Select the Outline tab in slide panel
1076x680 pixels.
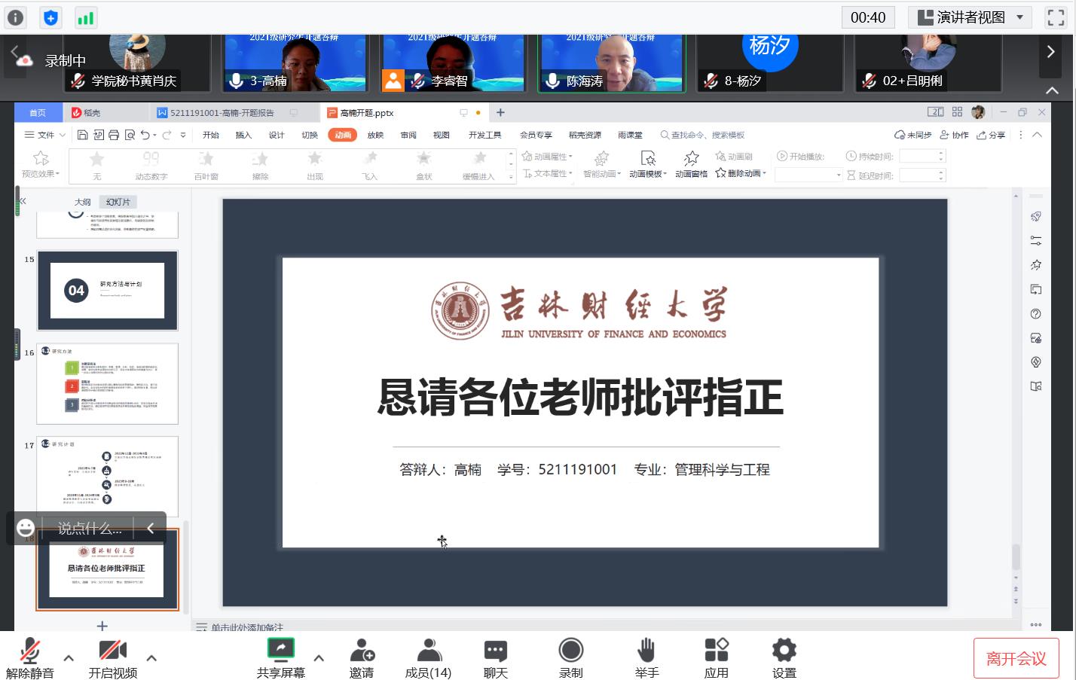tap(82, 202)
